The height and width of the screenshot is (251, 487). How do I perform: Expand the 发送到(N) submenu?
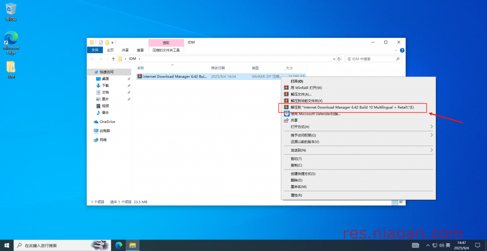(358, 150)
